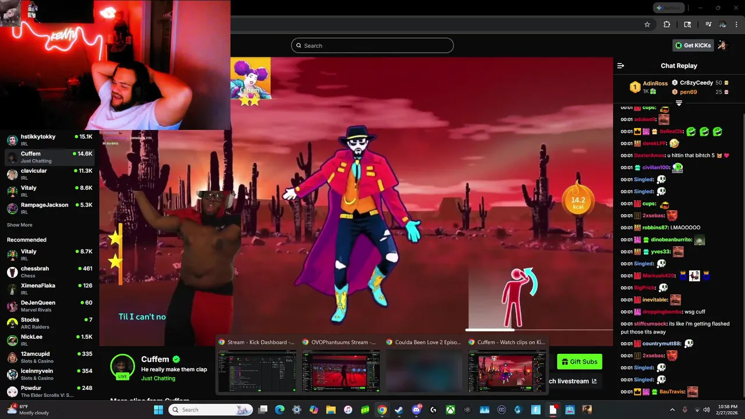This screenshot has width=745, height=419.
Task: Switch to the Coulda Been Love 2 window preview
Action: point(424,365)
